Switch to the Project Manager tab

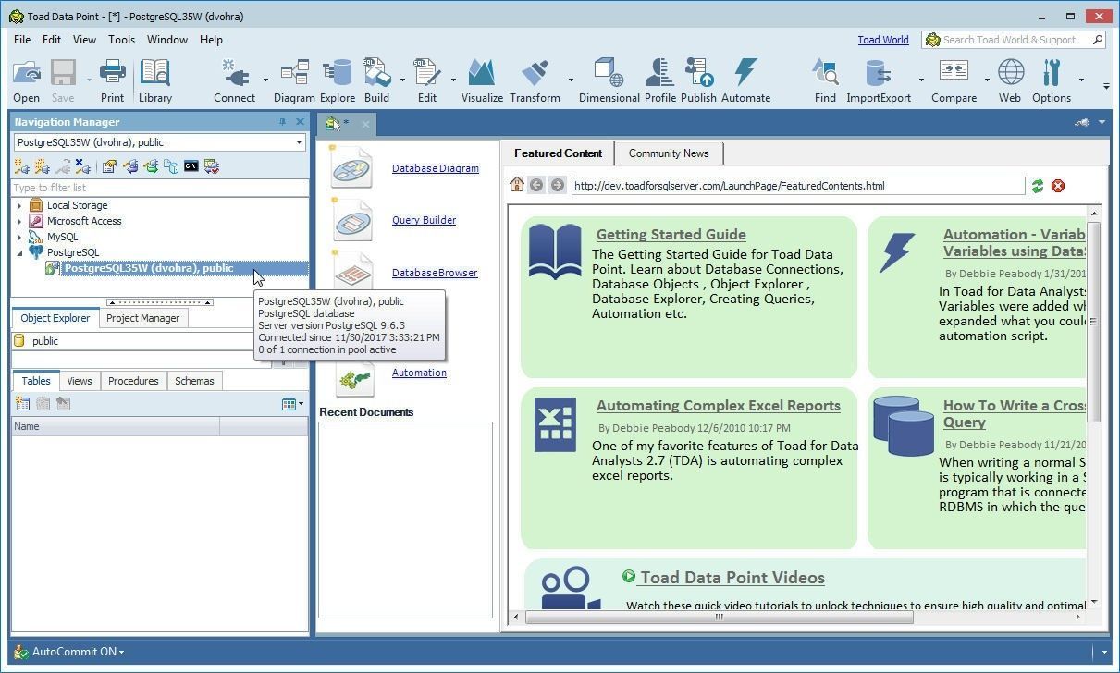(142, 318)
